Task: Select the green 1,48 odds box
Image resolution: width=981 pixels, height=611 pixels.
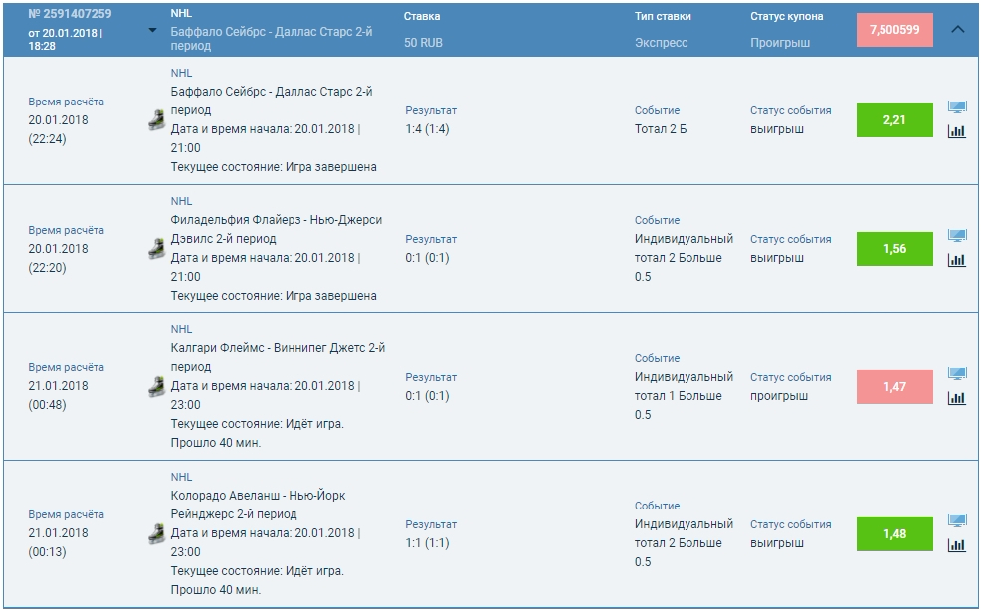Action: [x=894, y=534]
